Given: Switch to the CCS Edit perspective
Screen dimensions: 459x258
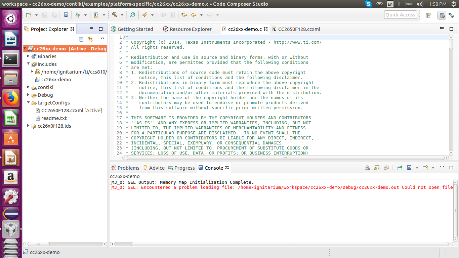Looking at the screenshot, I should pos(442,15).
